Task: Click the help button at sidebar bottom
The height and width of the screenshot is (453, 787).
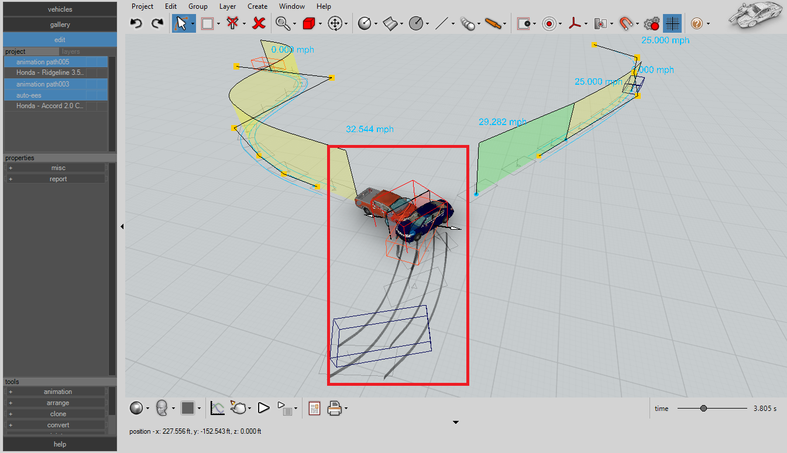Action: (60, 444)
